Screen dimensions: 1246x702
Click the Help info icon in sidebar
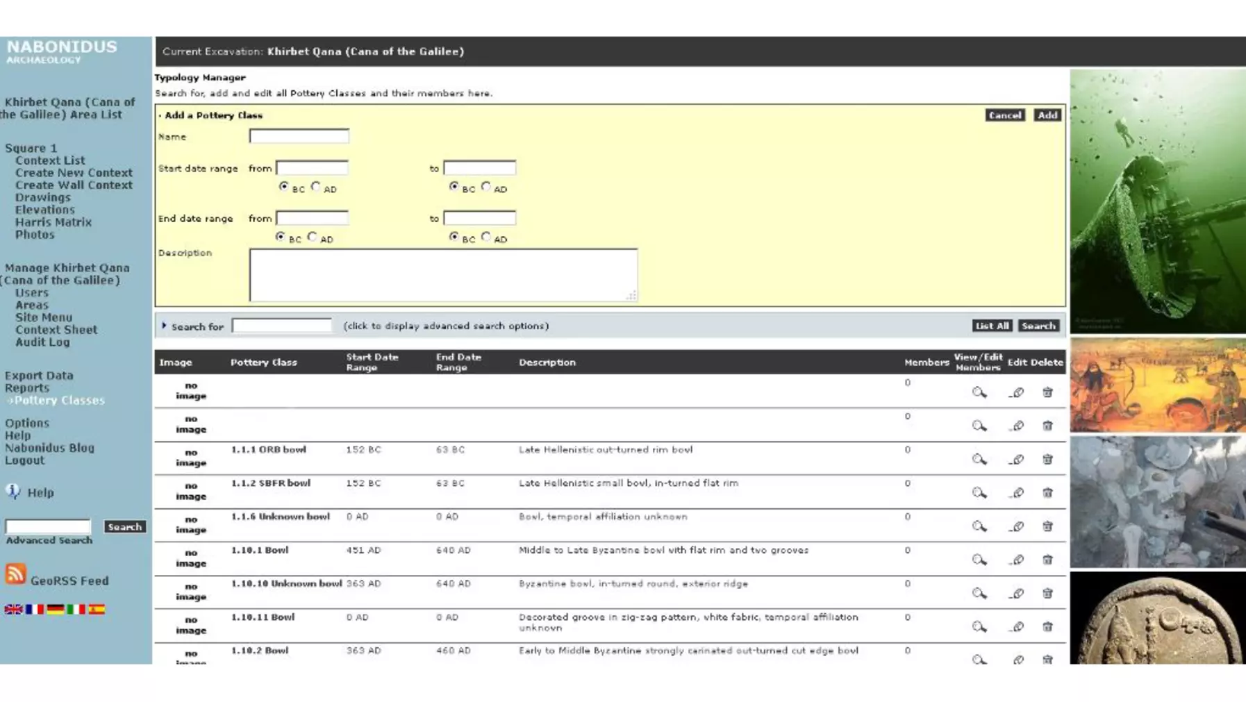point(13,492)
